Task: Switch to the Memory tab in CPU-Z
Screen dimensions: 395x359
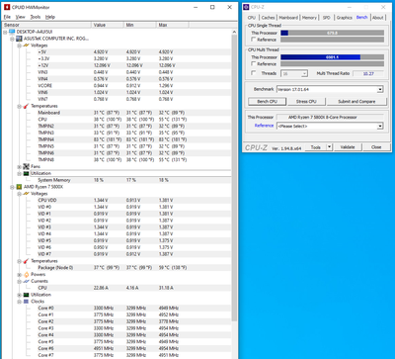Action: click(309, 18)
